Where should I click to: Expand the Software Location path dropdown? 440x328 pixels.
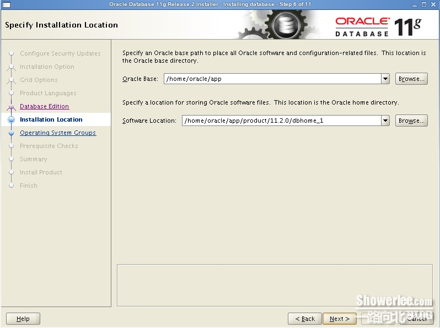click(x=385, y=121)
